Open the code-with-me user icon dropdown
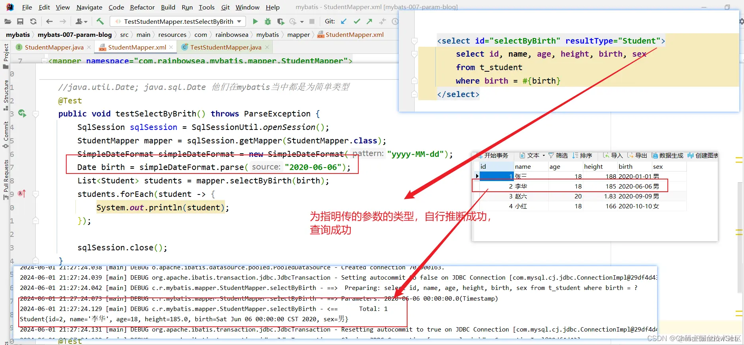 [81, 21]
